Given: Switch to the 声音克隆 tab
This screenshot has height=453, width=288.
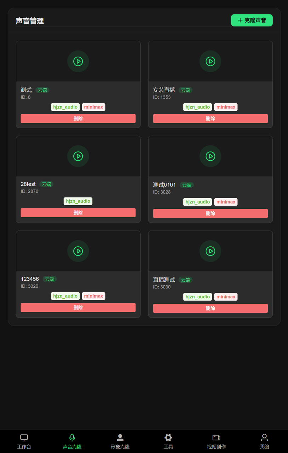Looking at the screenshot, I should (x=72, y=441).
